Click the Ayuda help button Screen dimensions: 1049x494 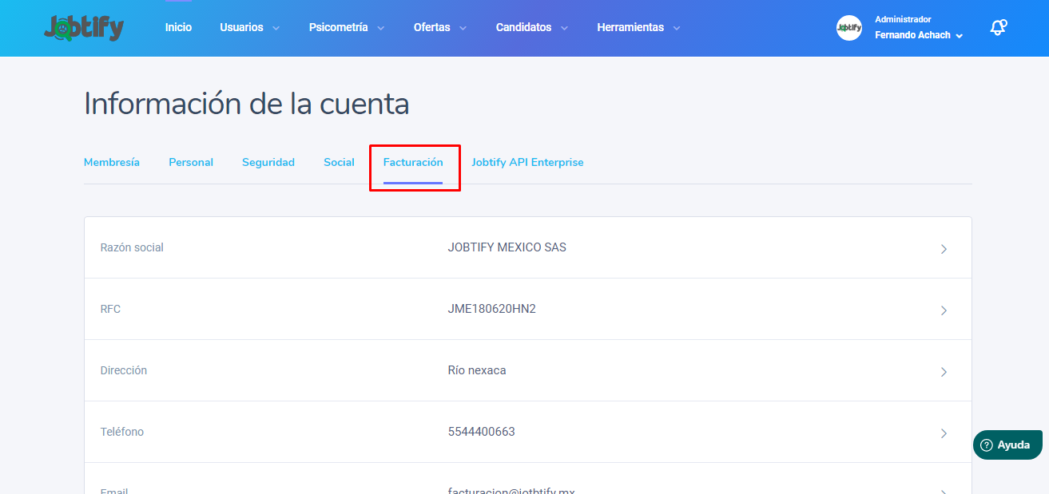pyautogui.click(x=1007, y=445)
